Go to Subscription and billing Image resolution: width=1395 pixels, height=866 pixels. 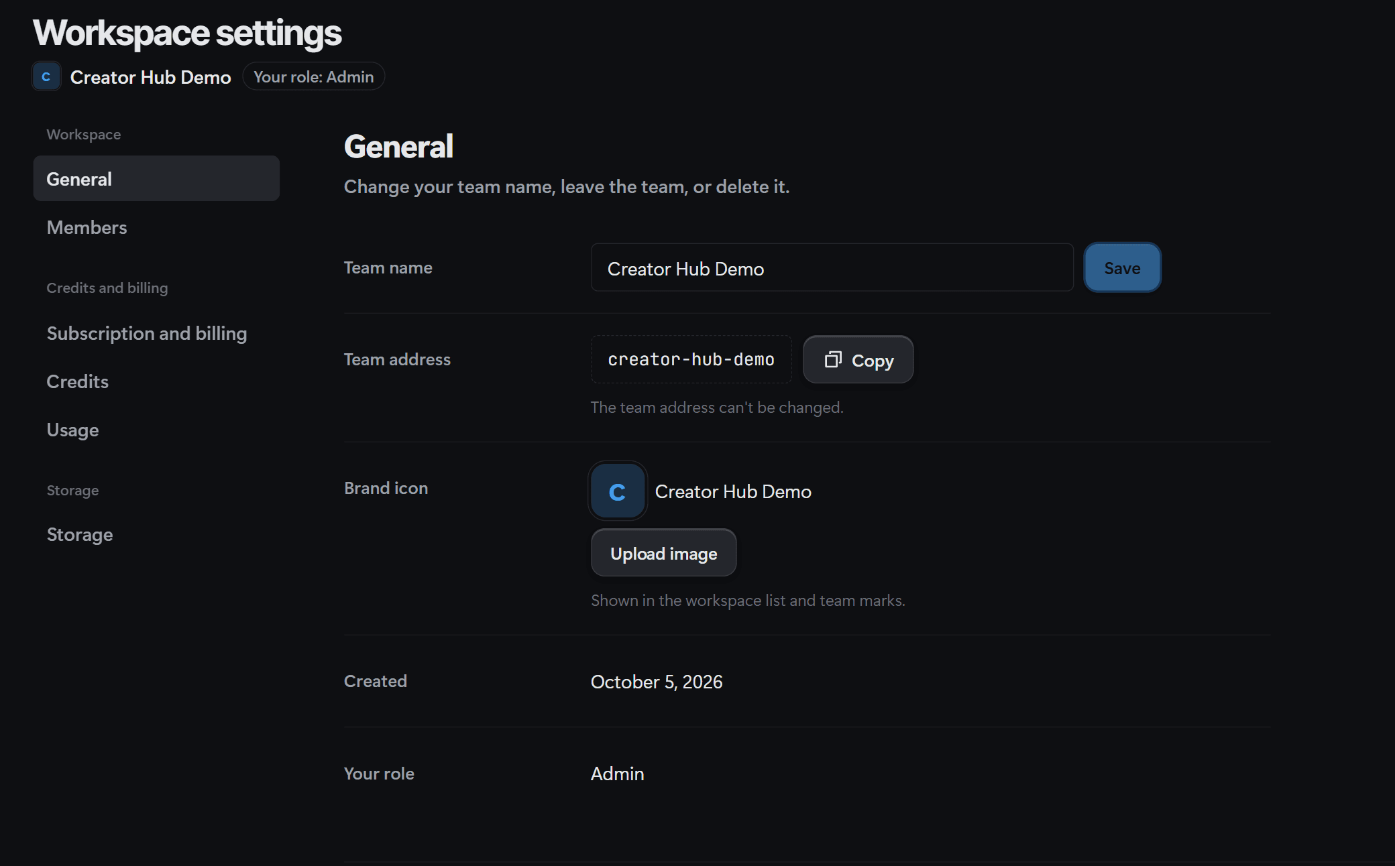coord(156,333)
